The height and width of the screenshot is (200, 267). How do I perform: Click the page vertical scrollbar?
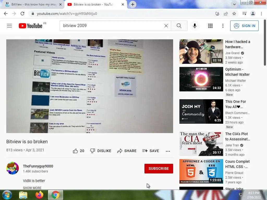click(x=265, y=42)
